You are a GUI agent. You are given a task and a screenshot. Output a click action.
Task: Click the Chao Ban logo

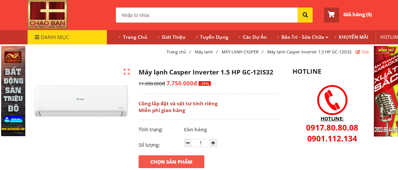point(48,14)
